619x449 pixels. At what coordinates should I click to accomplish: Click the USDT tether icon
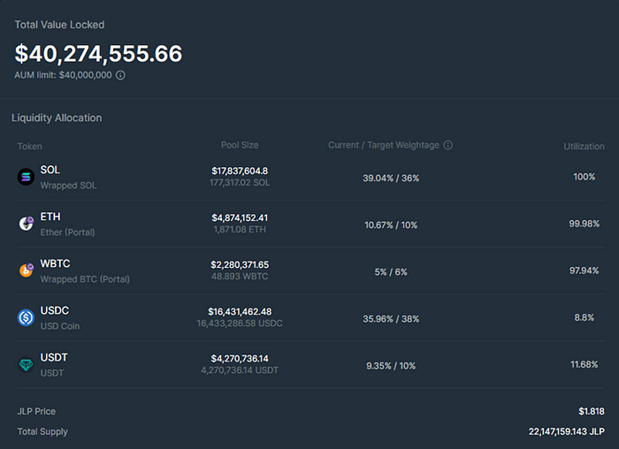pos(26,364)
